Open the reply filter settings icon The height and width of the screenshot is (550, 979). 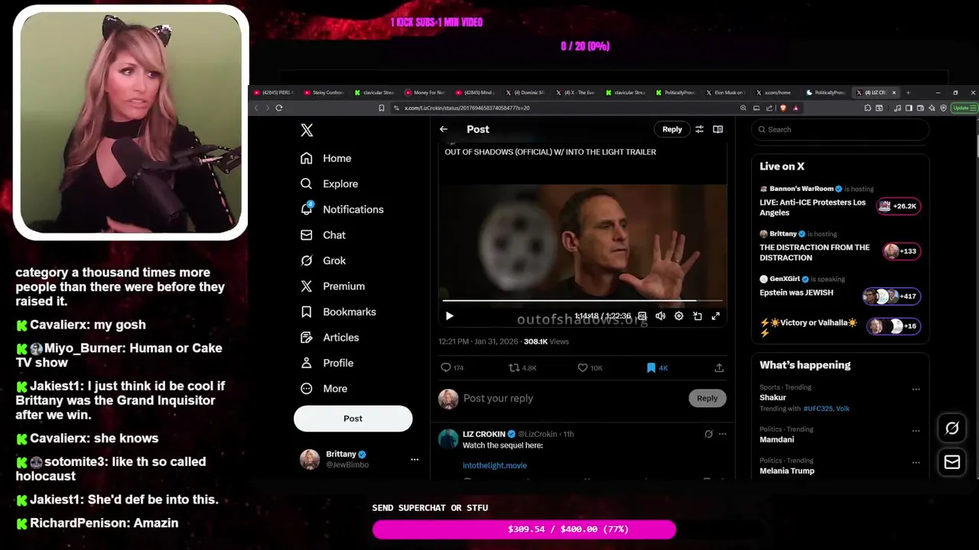pyautogui.click(x=699, y=129)
